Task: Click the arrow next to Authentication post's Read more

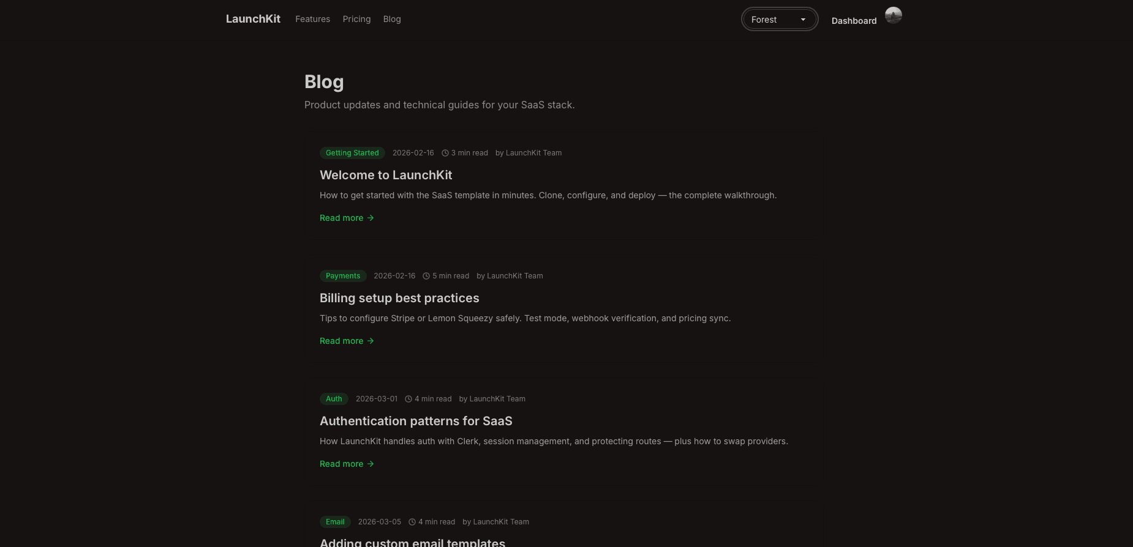Action: tap(370, 464)
